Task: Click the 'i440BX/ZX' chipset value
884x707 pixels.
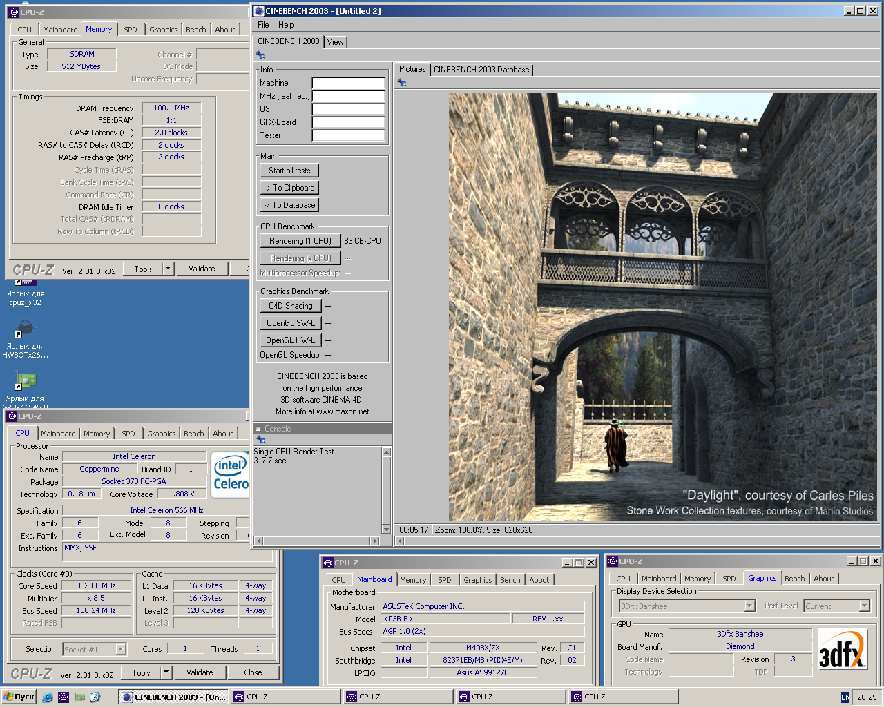Action: (x=483, y=648)
